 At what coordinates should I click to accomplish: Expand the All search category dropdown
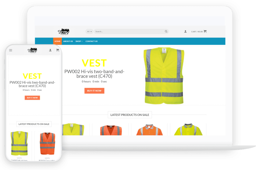pos(89,32)
